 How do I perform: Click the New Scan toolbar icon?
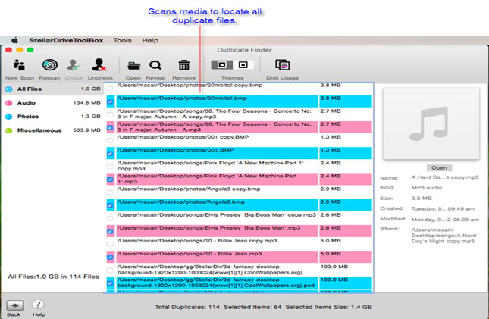(20, 65)
